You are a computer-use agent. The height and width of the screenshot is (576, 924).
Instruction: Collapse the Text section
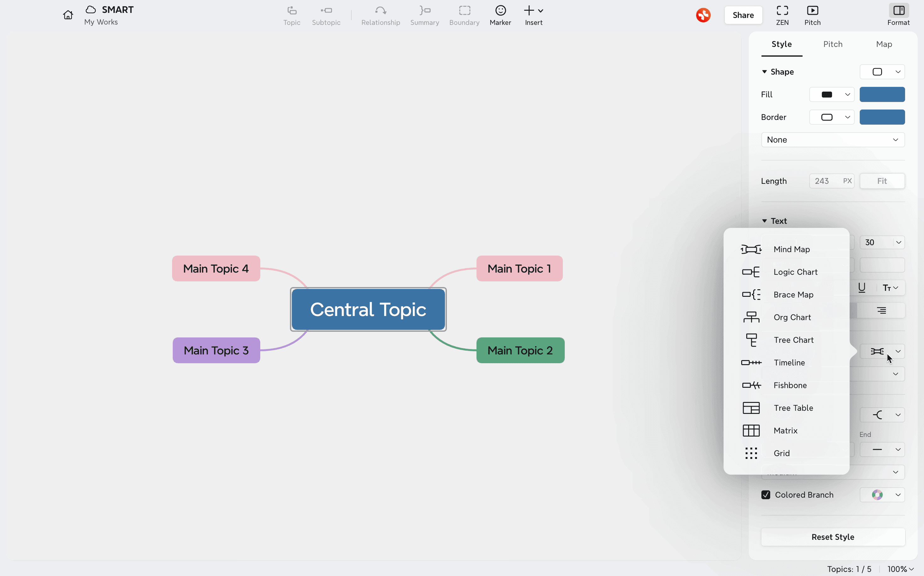point(764,221)
